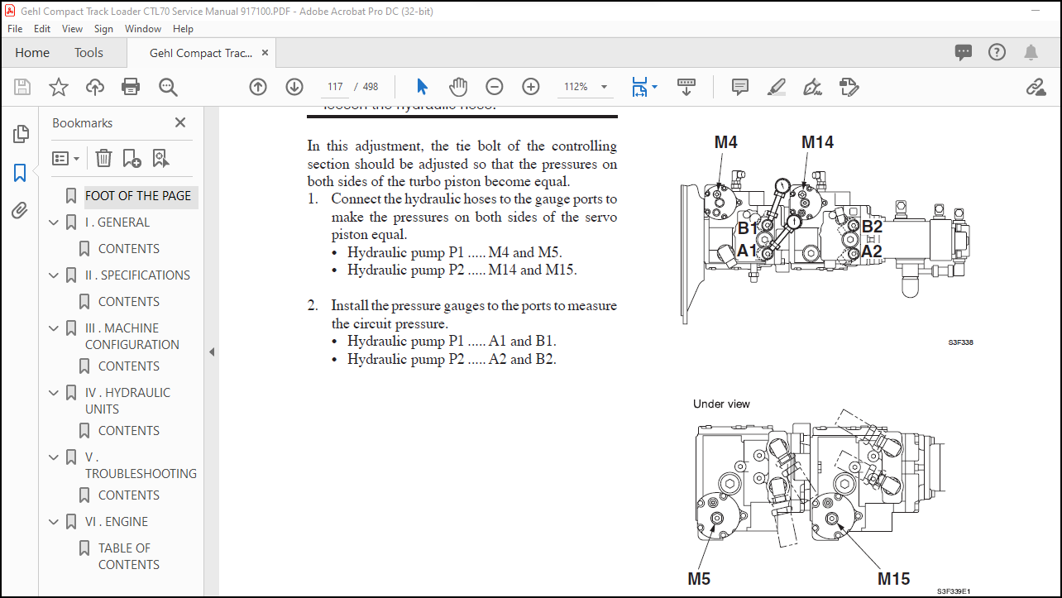Add a sticky note comment

(x=740, y=87)
